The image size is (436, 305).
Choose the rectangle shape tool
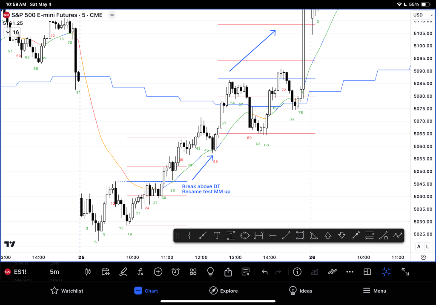click(300, 235)
